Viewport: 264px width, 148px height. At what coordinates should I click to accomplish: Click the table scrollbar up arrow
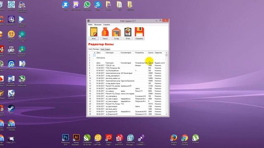coord(166,53)
